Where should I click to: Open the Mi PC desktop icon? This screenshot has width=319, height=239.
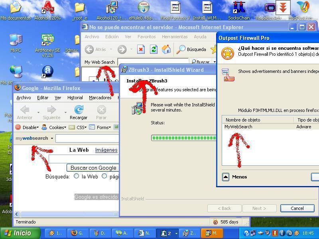pyautogui.click(x=16, y=43)
